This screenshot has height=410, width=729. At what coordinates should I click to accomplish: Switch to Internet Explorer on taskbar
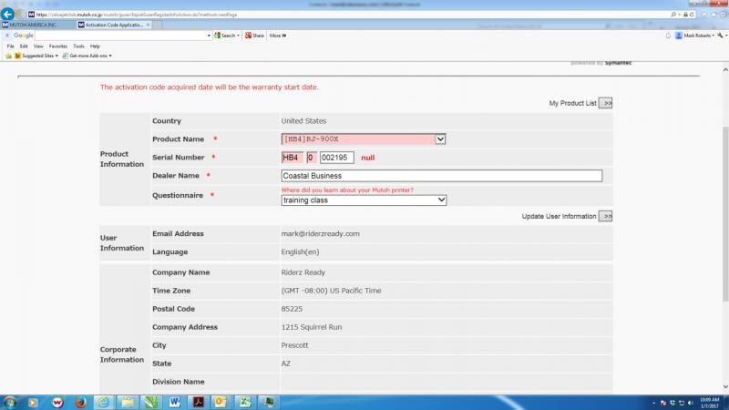(104, 402)
